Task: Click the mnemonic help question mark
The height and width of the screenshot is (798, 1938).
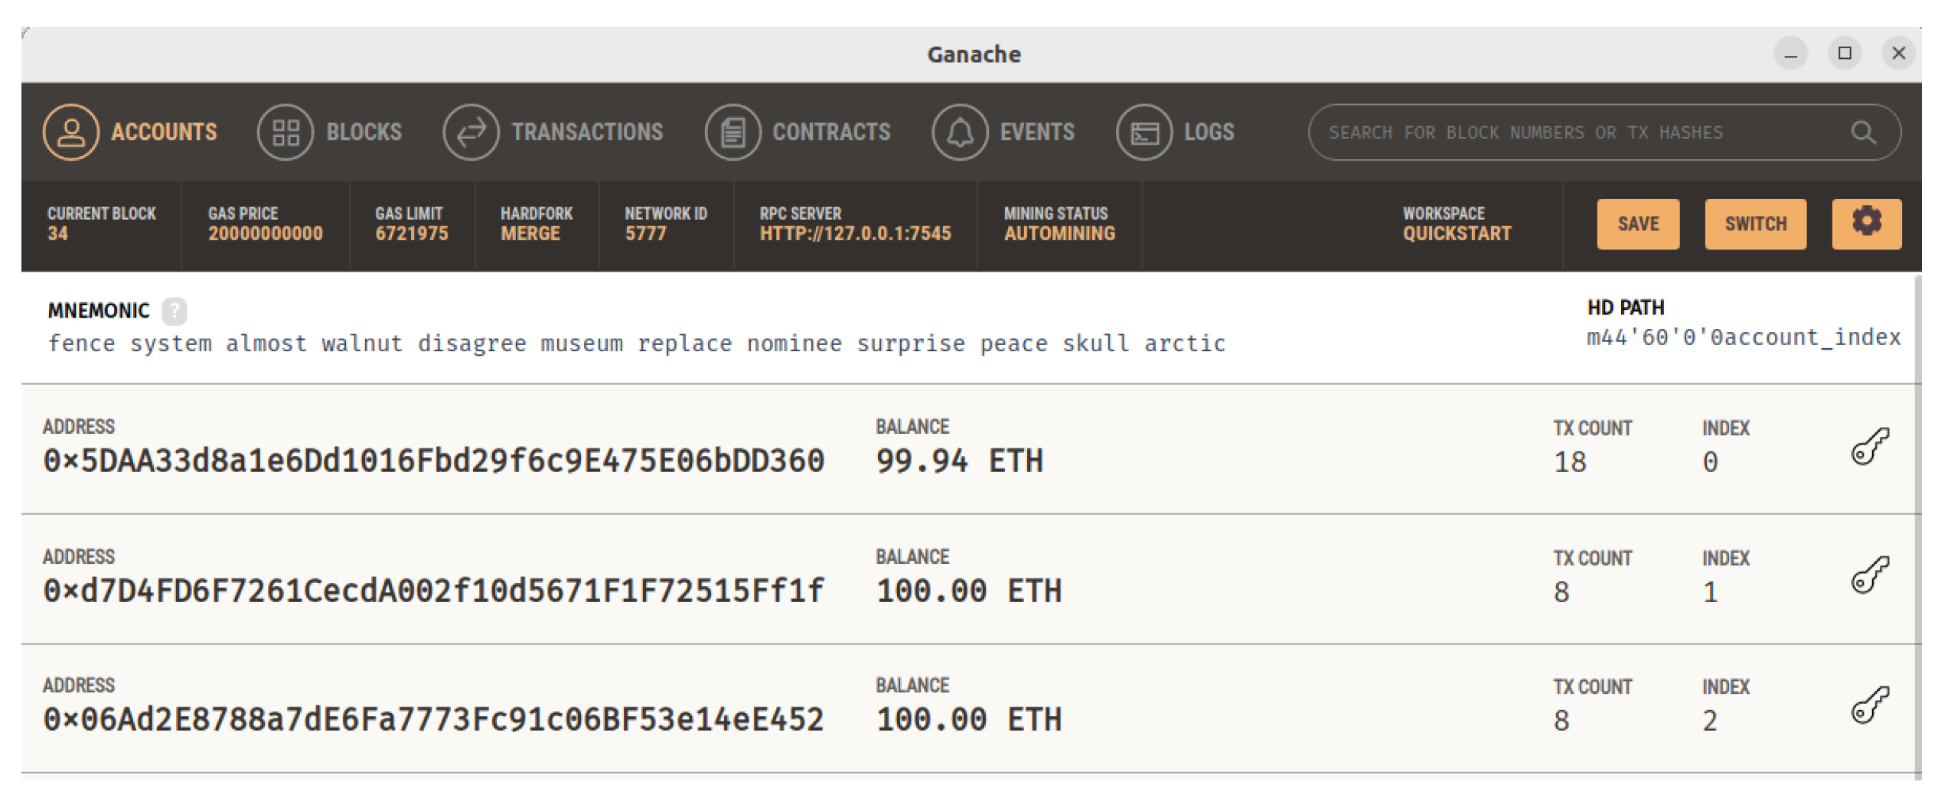Action: point(175,311)
